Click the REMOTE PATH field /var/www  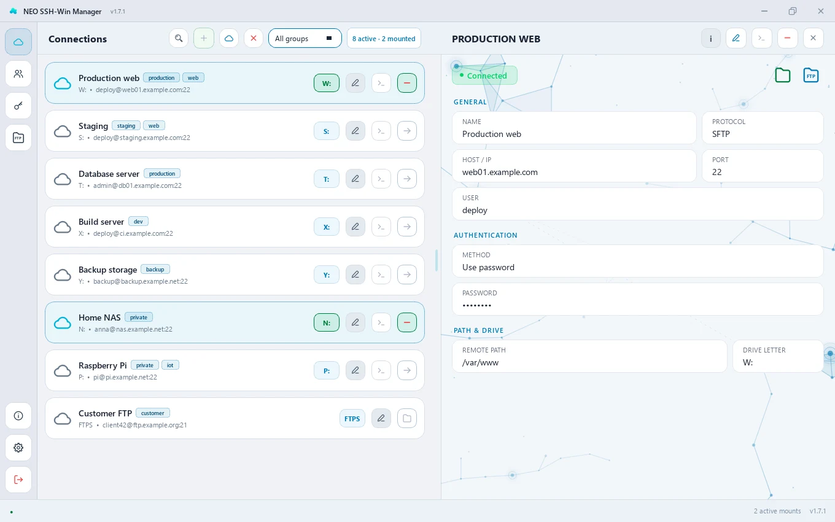tap(589, 356)
